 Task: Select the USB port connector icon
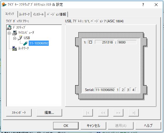[x=20, y=38]
